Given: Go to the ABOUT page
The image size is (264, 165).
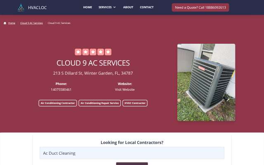Looking at the screenshot, I should click(128, 7).
